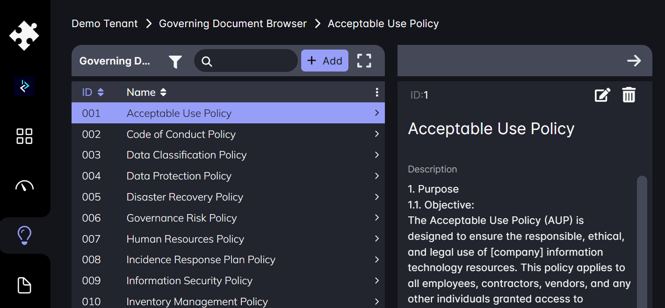The image size is (665, 308).
Task: Open the dashboard grid icon in sidebar
Action: click(24, 136)
